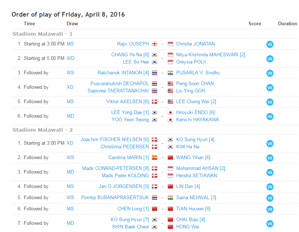Image resolution: width=299 pixels, height=232 pixels.
Task: Open LIN Dan player link
Action: pyautogui.click(x=188, y=187)
